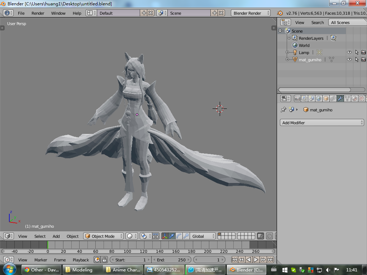The image size is (367, 275).
Task: Click the Blender logo in the info header
Action: click(280, 13)
